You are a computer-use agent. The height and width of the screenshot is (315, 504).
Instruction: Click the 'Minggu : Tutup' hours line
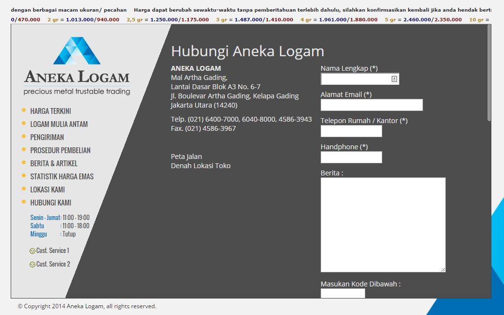pos(53,234)
